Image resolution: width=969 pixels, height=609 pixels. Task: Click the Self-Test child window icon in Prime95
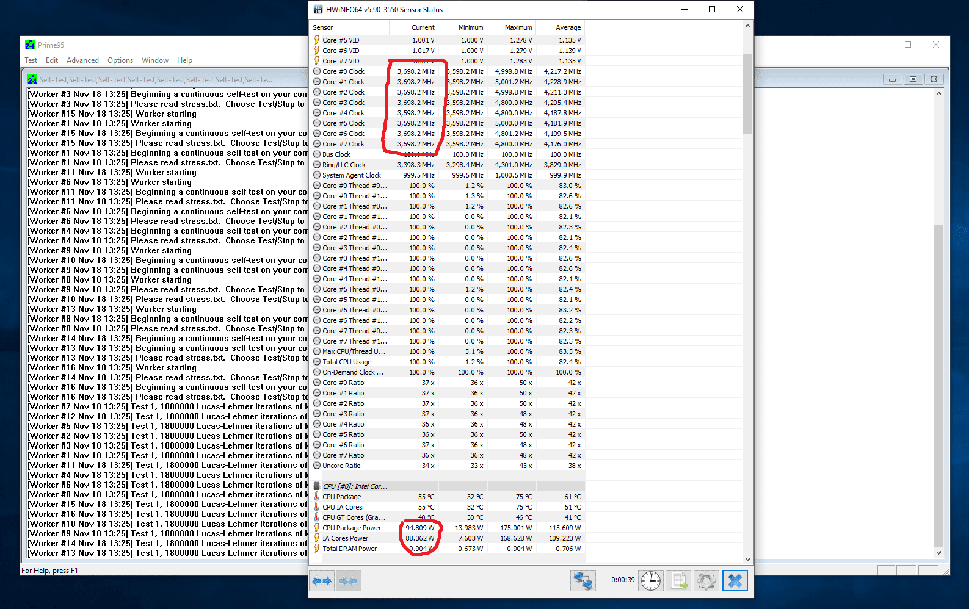(32, 79)
